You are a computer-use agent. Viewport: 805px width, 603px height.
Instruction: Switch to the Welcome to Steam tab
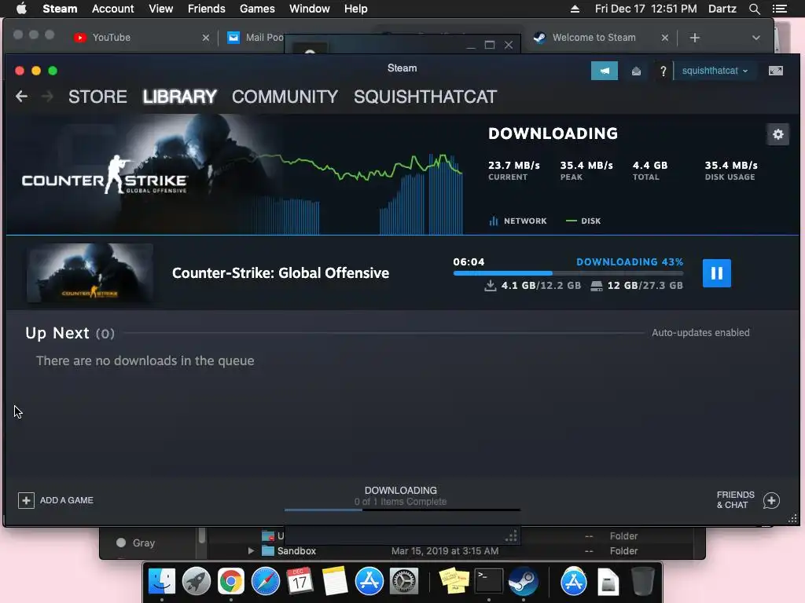pos(594,38)
